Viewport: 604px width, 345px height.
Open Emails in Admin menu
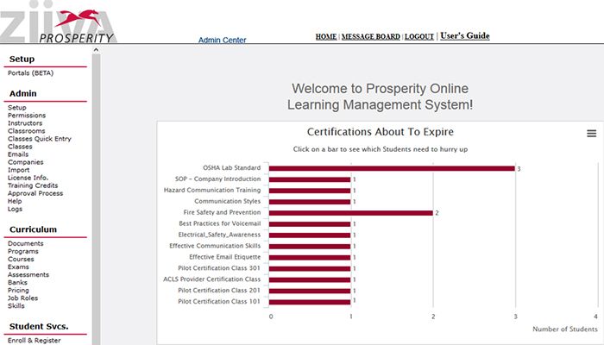(18, 154)
